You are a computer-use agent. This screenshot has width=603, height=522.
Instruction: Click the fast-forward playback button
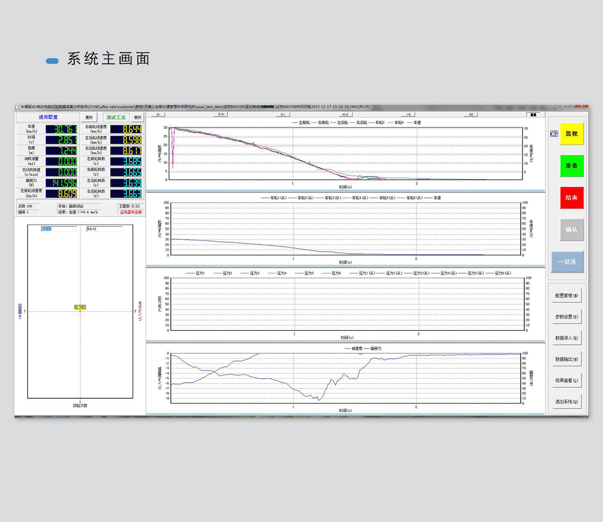[x=220, y=114]
